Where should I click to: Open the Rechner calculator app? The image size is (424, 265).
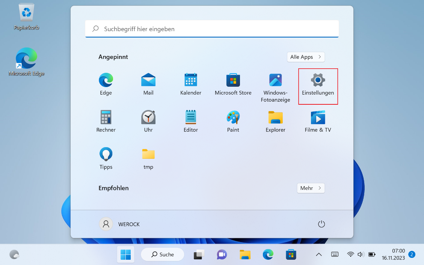(106, 122)
